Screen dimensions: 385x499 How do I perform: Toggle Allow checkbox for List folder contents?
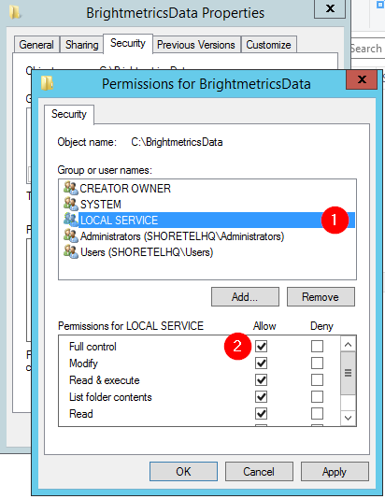262,397
